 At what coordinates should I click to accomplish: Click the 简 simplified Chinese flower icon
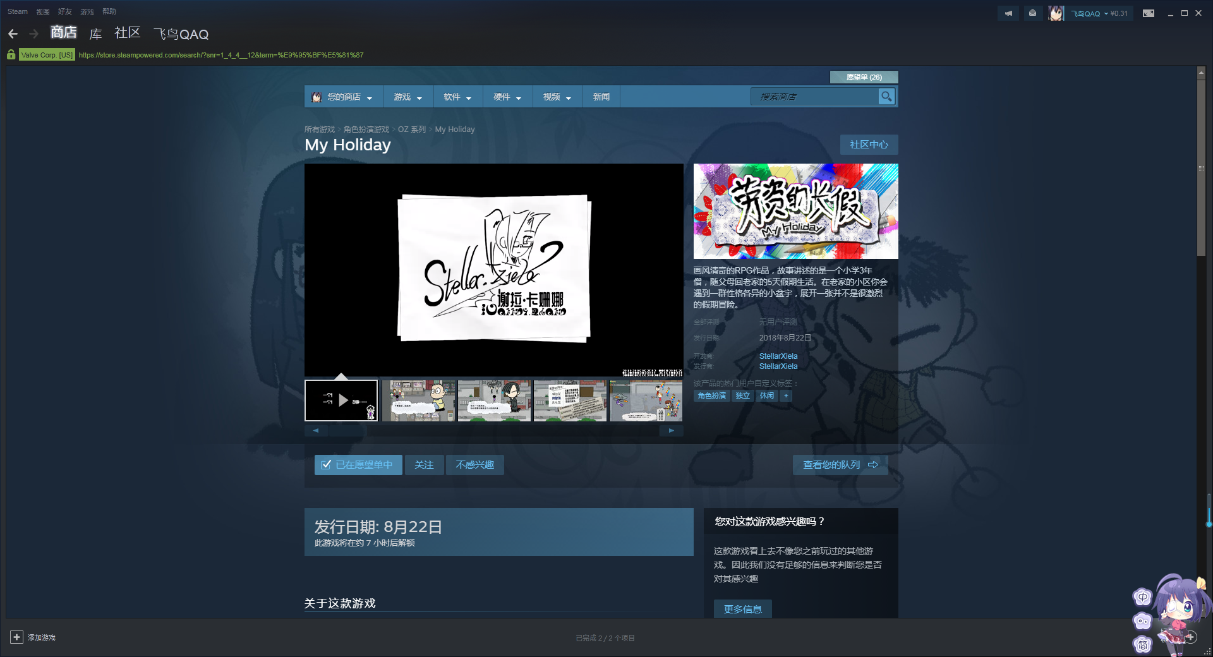point(1143,645)
